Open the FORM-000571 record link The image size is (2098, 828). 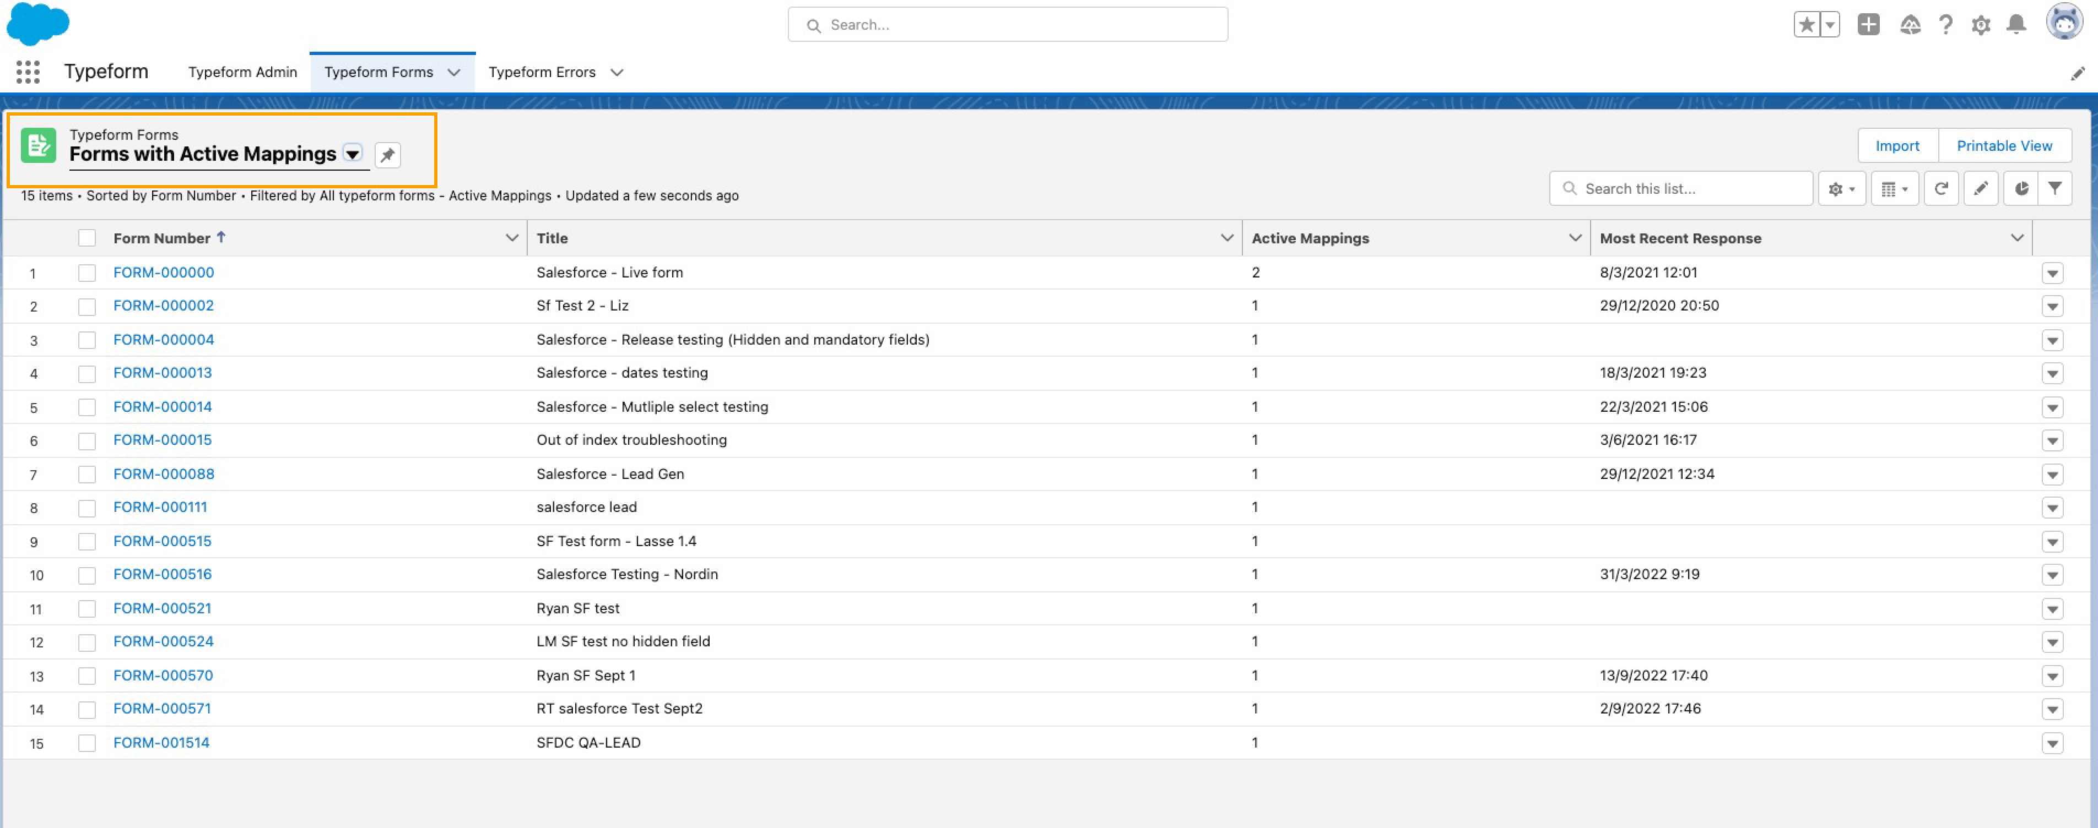click(162, 709)
